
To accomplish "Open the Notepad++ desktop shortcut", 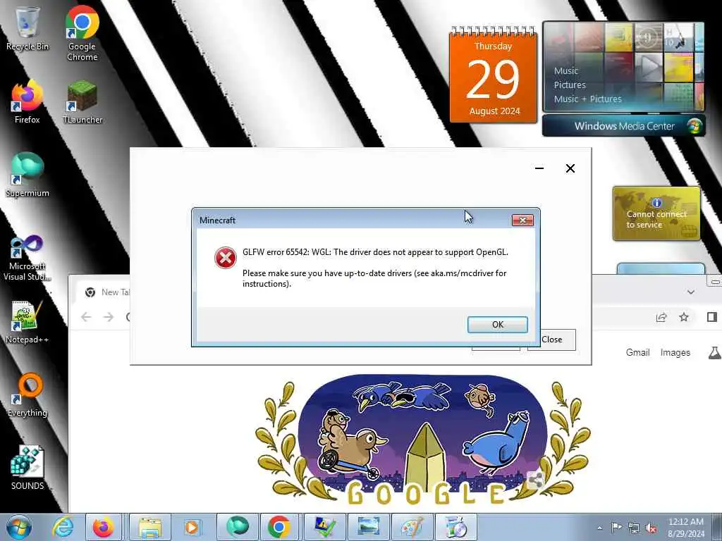I will tap(27, 322).
